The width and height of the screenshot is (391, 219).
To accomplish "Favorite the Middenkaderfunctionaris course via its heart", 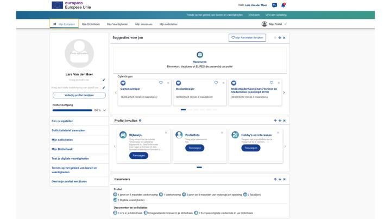I will [x=272, y=83].
